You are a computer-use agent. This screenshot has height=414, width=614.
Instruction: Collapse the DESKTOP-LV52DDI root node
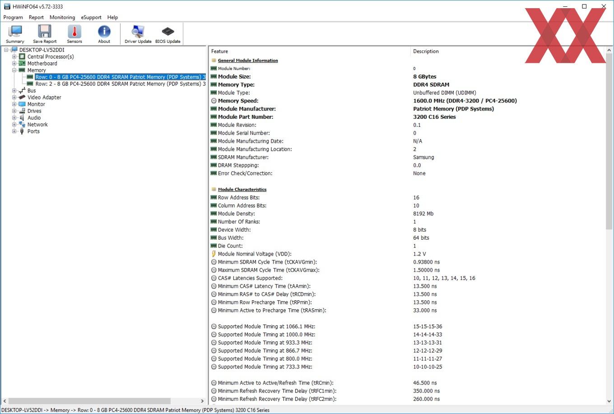6,50
